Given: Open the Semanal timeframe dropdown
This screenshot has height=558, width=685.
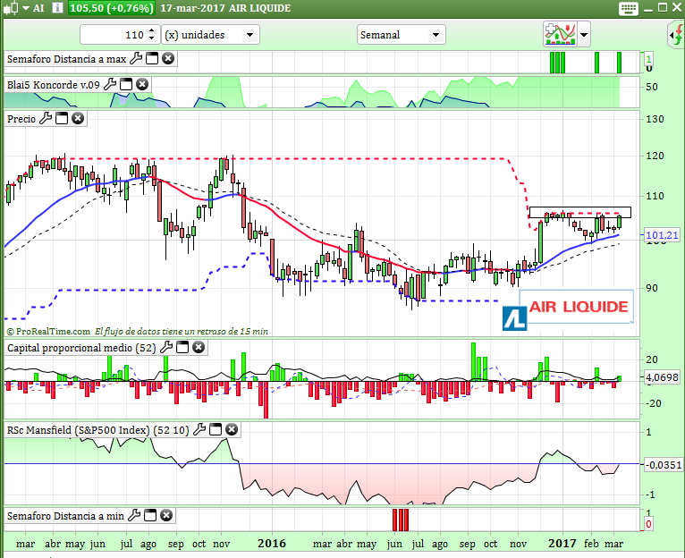Looking at the screenshot, I should click(401, 35).
